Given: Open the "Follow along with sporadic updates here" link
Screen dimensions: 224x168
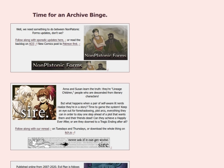Looking at the screenshot, I should pos(39,40).
